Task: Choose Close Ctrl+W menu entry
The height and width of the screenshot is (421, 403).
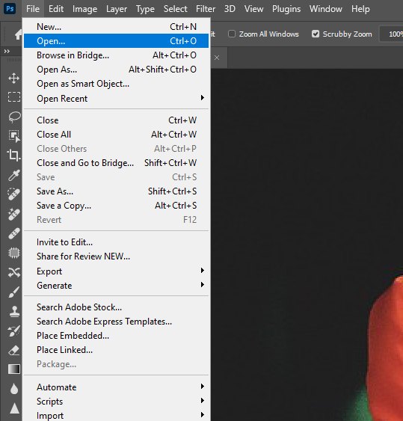Action: click(x=116, y=120)
